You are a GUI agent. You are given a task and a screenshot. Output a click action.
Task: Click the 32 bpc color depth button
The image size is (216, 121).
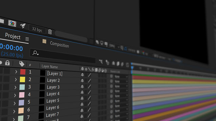pos(37,29)
